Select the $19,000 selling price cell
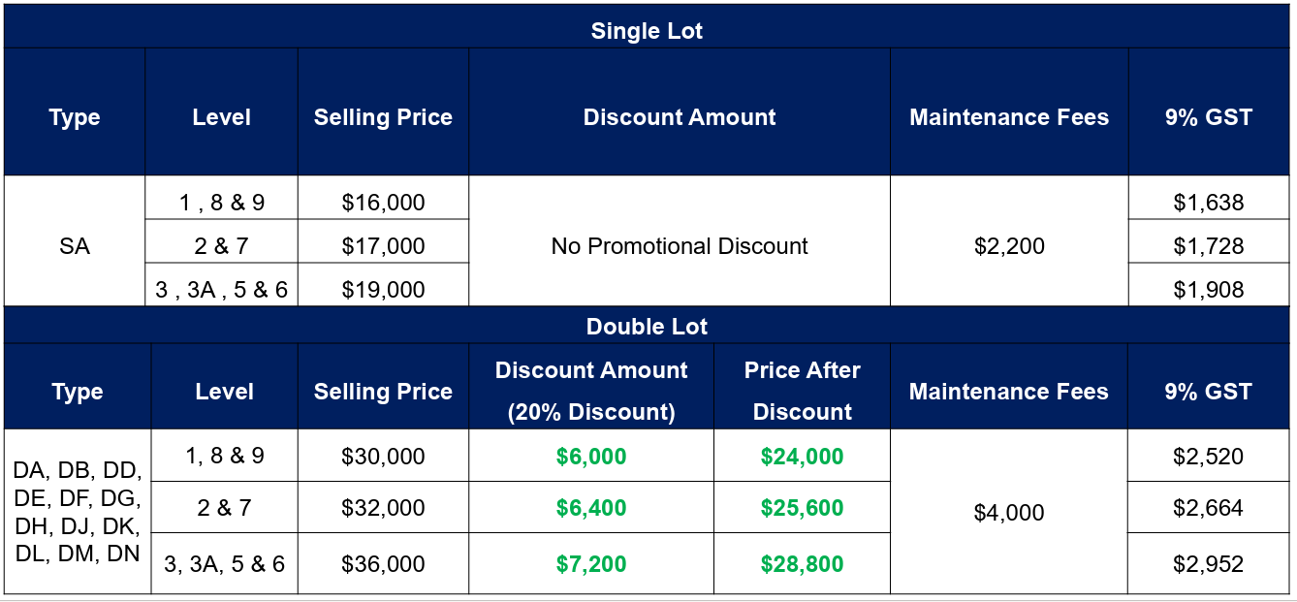The width and height of the screenshot is (1297, 602). [383, 289]
